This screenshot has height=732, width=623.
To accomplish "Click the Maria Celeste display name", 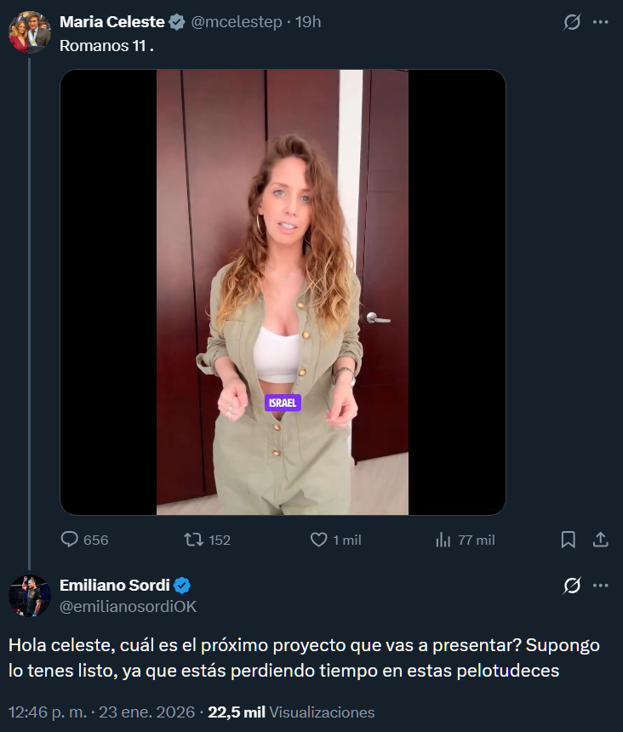I will point(111,23).
